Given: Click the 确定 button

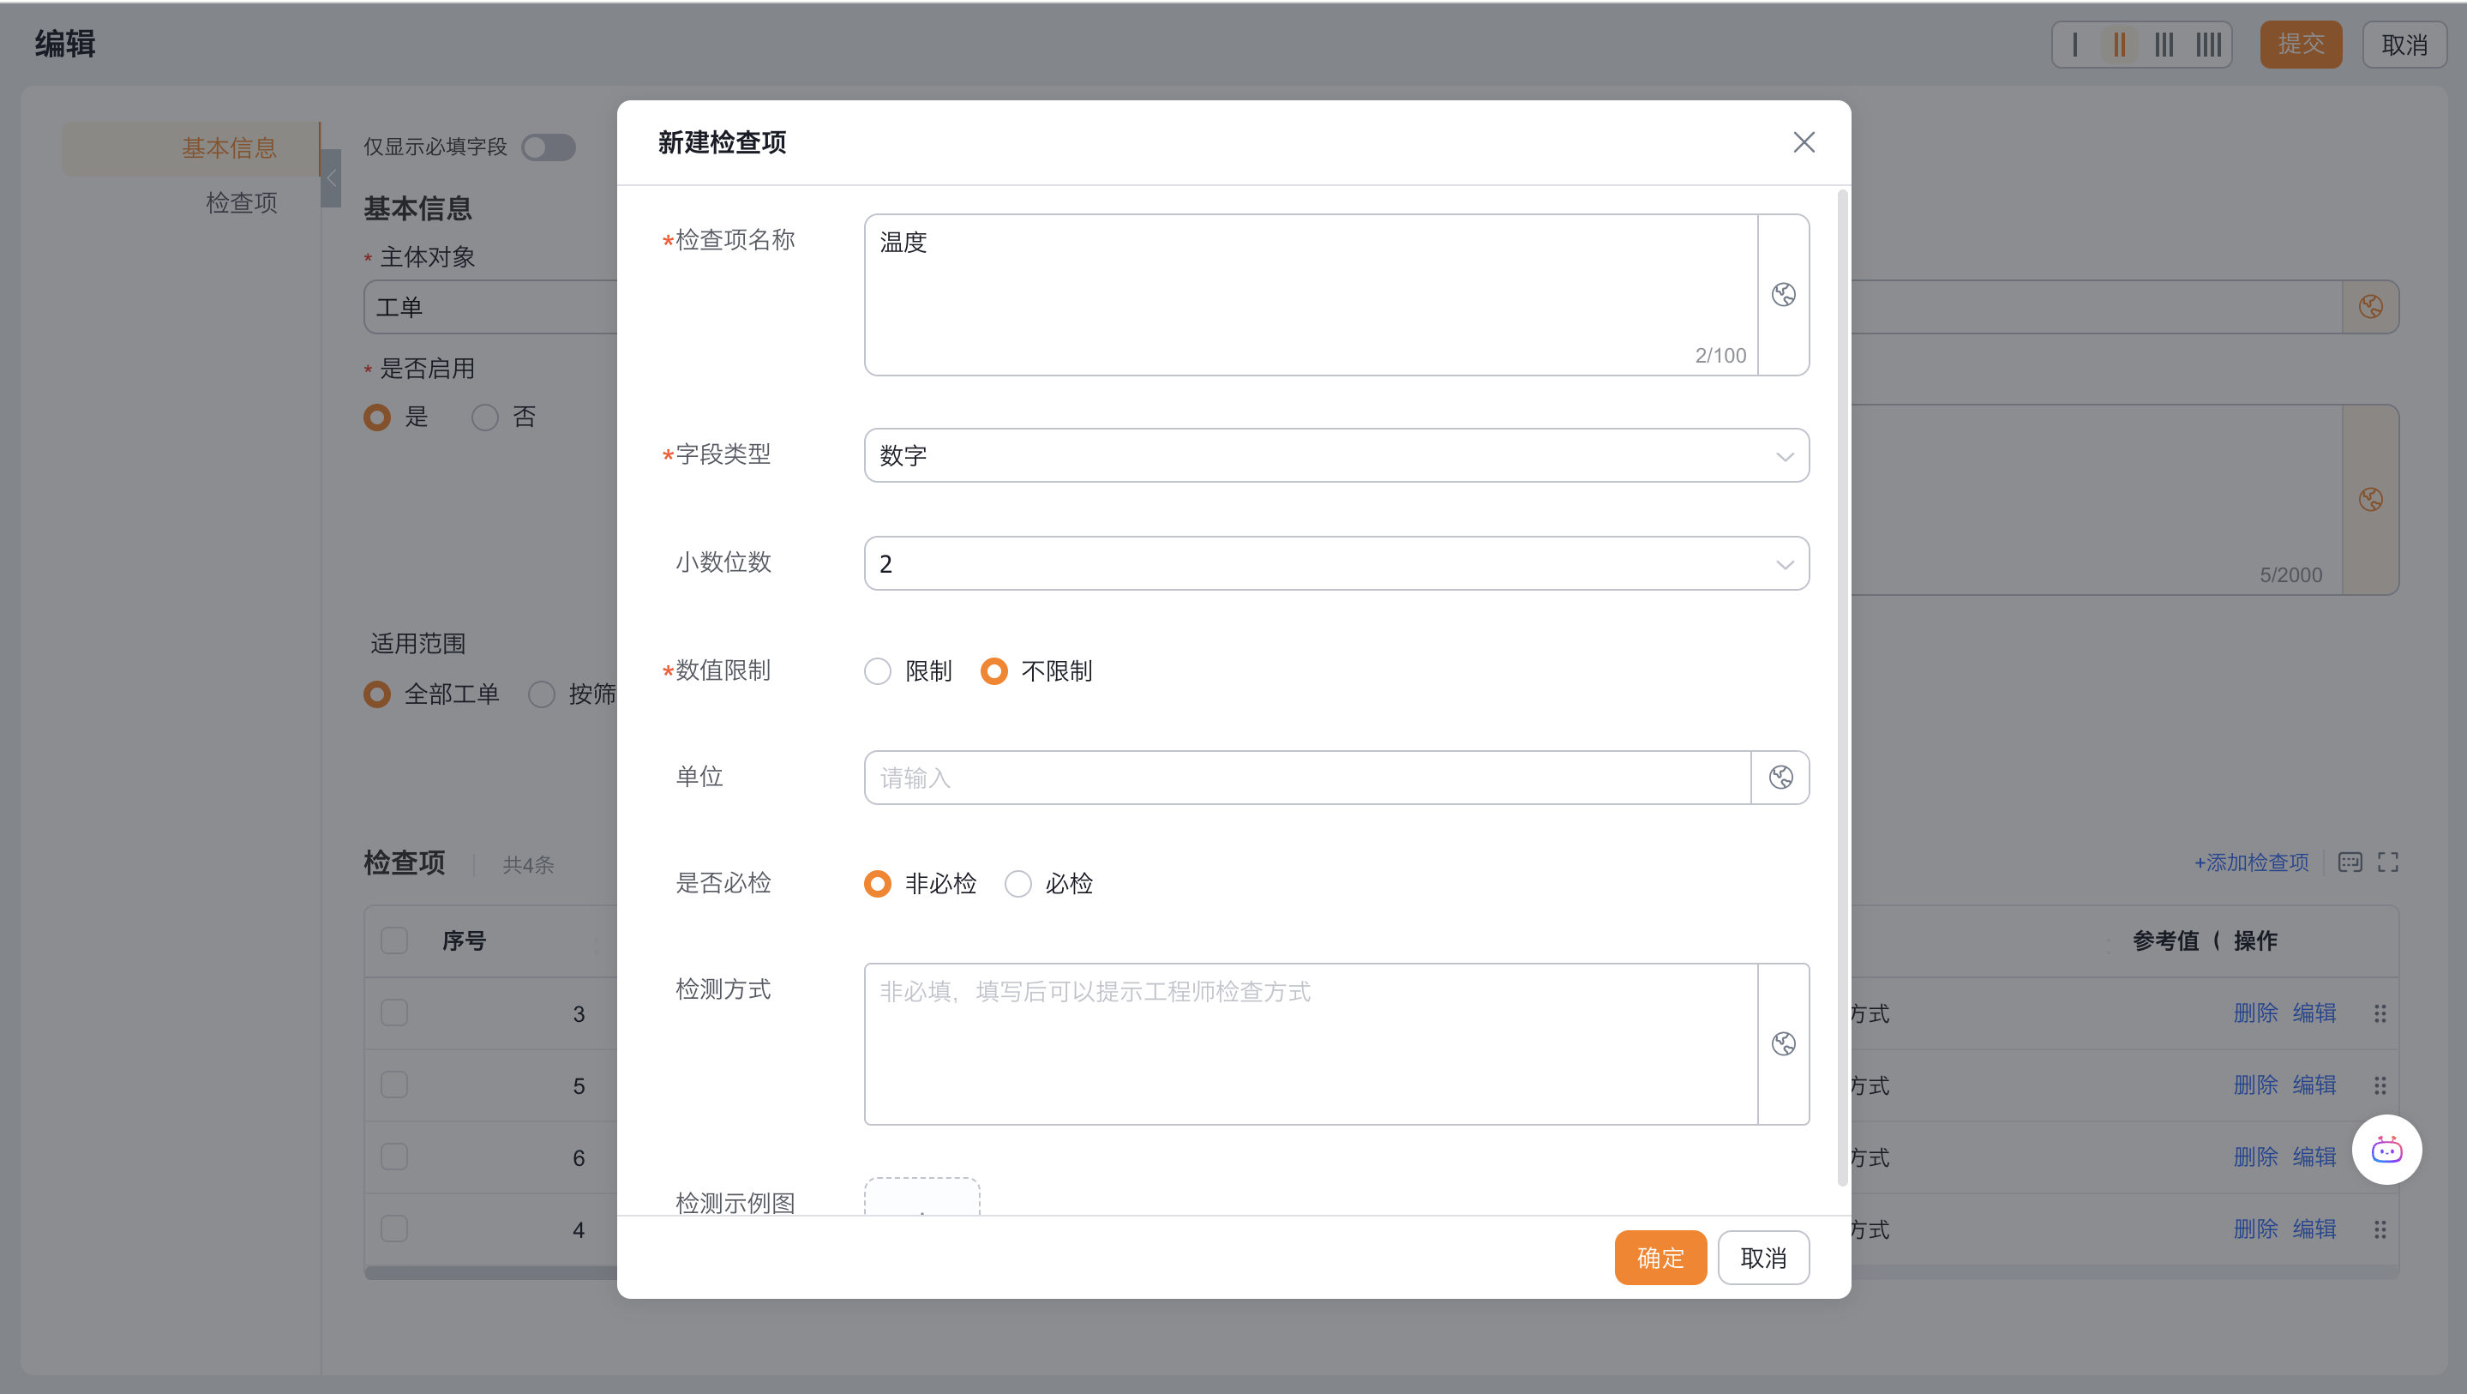Looking at the screenshot, I should [1660, 1257].
